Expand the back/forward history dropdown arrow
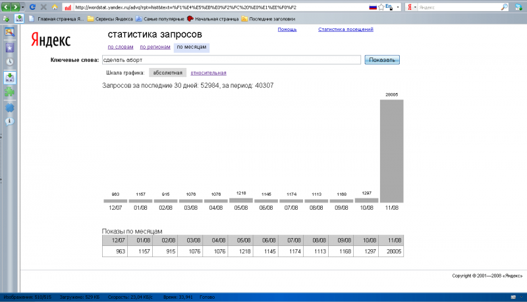 click(x=22, y=7)
